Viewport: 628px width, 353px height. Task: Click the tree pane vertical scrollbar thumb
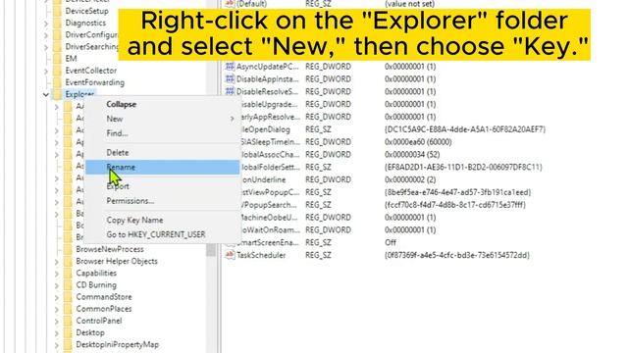point(211,250)
